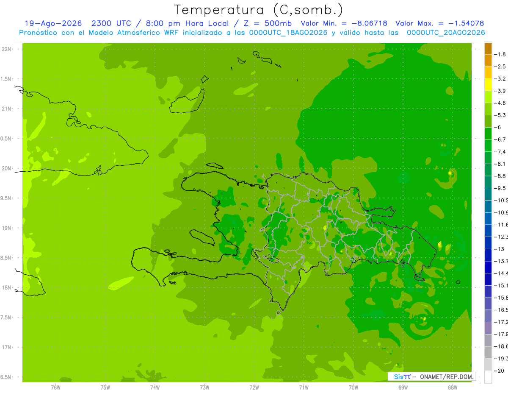
Task: Click the "Valor Min. = -8.06718" value
Action: pos(344,23)
